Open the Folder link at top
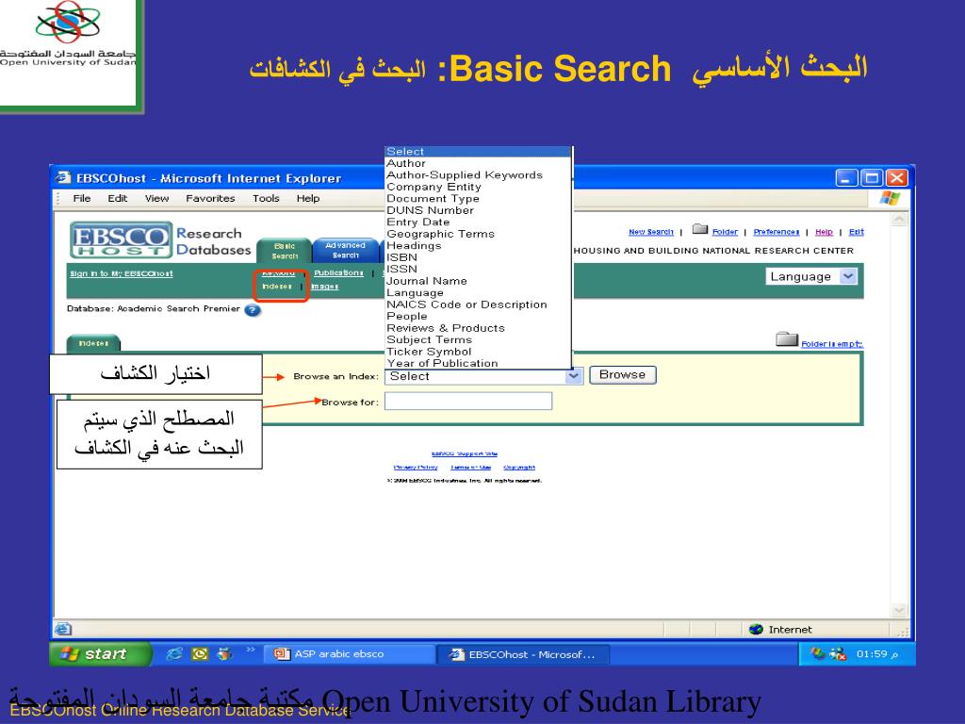965x724 pixels. pyautogui.click(x=725, y=232)
